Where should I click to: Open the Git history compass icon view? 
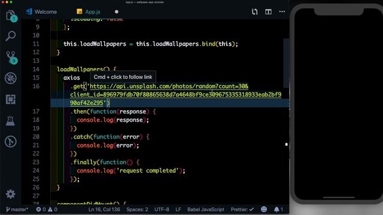[x=11, y=142]
